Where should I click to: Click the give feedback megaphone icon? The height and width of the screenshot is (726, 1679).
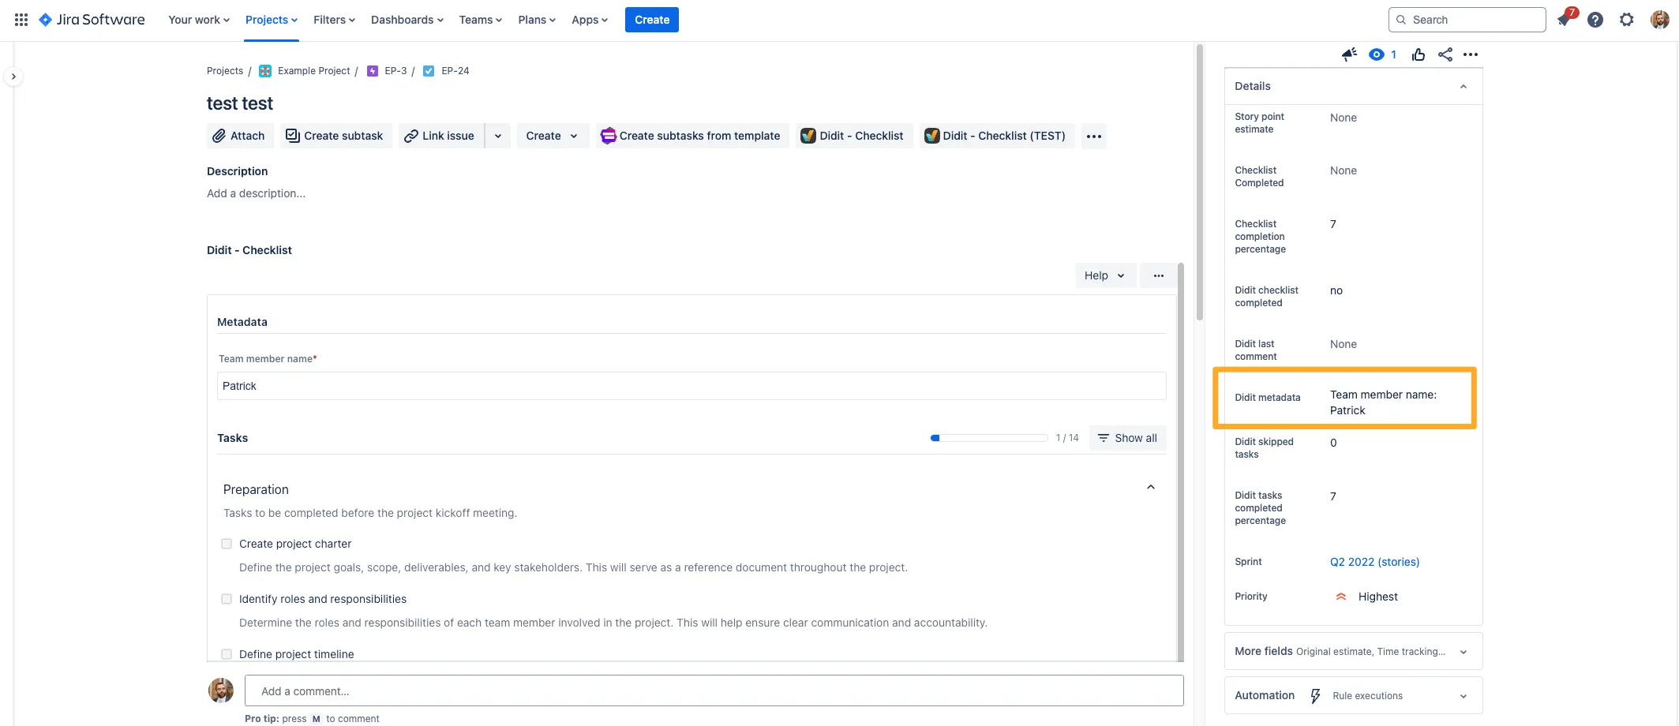pyautogui.click(x=1349, y=54)
